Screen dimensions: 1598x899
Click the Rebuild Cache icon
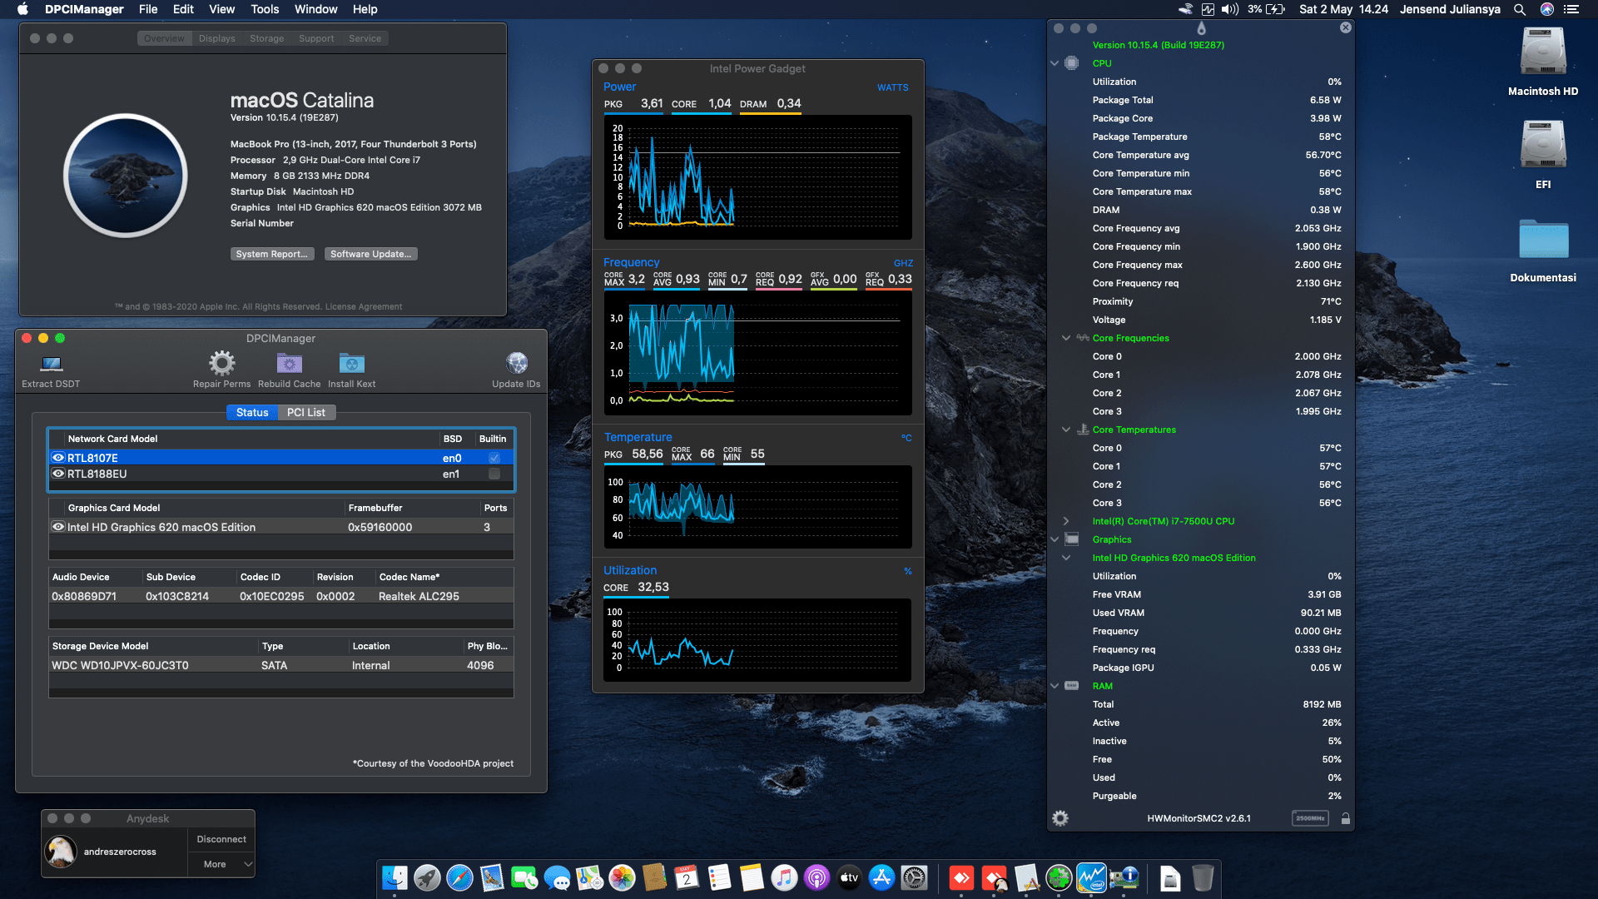click(x=289, y=363)
